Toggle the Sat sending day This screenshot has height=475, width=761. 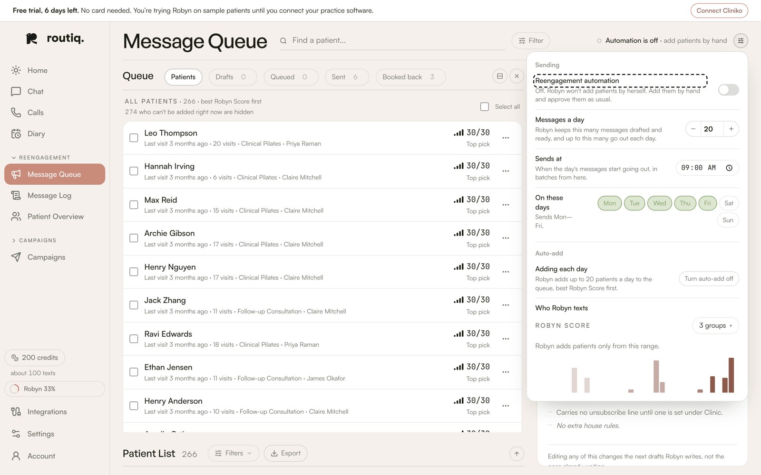tap(729, 203)
